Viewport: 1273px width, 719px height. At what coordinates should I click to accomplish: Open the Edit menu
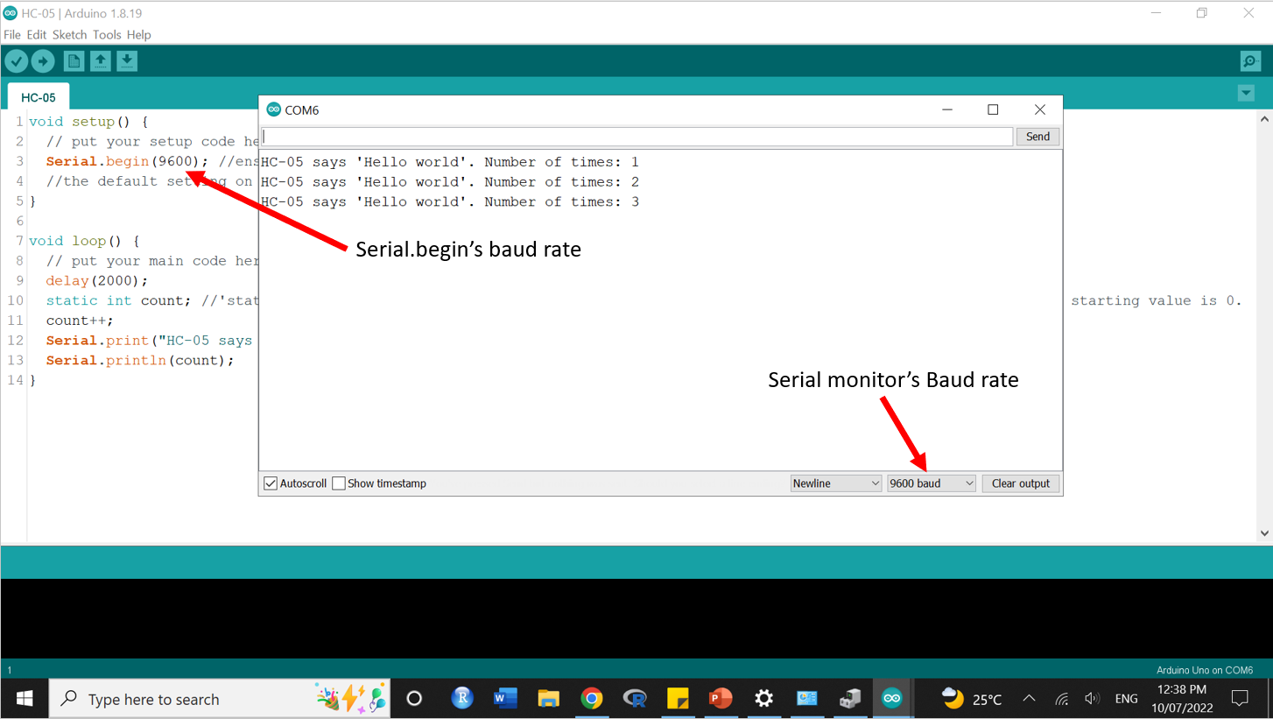pyautogui.click(x=37, y=35)
